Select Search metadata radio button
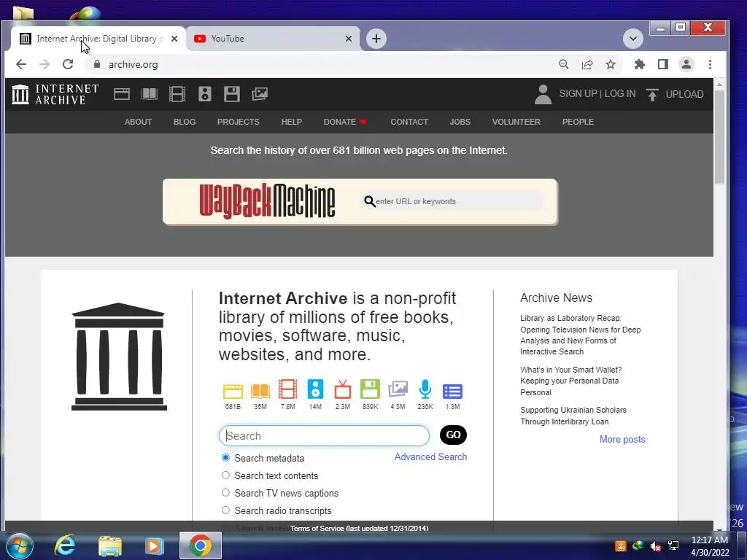 coord(226,458)
